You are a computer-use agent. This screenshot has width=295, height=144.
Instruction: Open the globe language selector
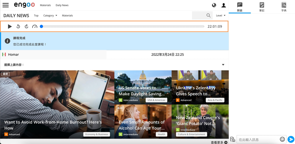click(214, 5)
